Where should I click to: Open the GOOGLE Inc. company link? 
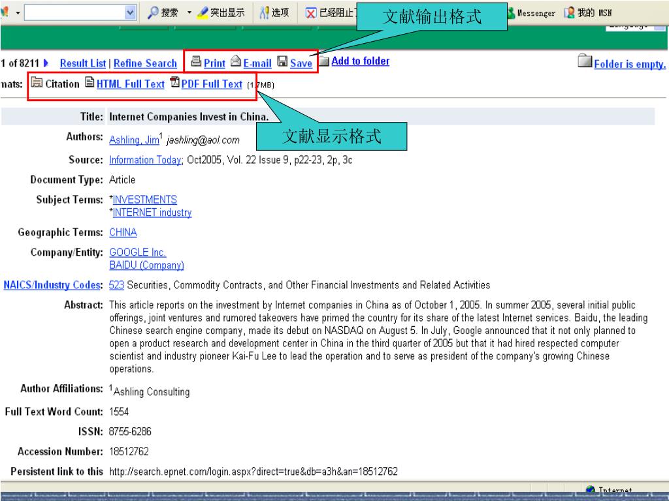[x=137, y=252]
